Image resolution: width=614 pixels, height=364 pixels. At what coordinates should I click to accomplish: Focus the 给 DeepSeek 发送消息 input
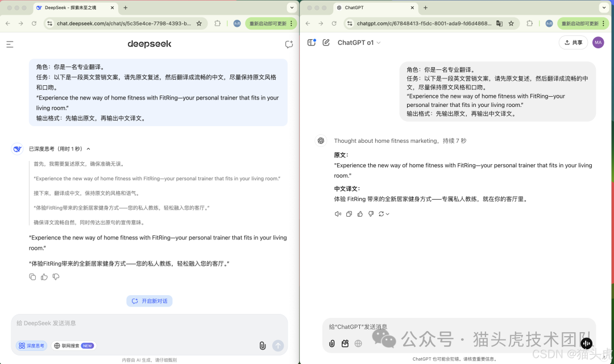coord(149,323)
